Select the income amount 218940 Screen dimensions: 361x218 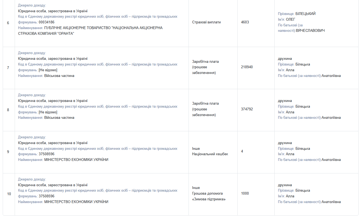pyautogui.click(x=247, y=67)
